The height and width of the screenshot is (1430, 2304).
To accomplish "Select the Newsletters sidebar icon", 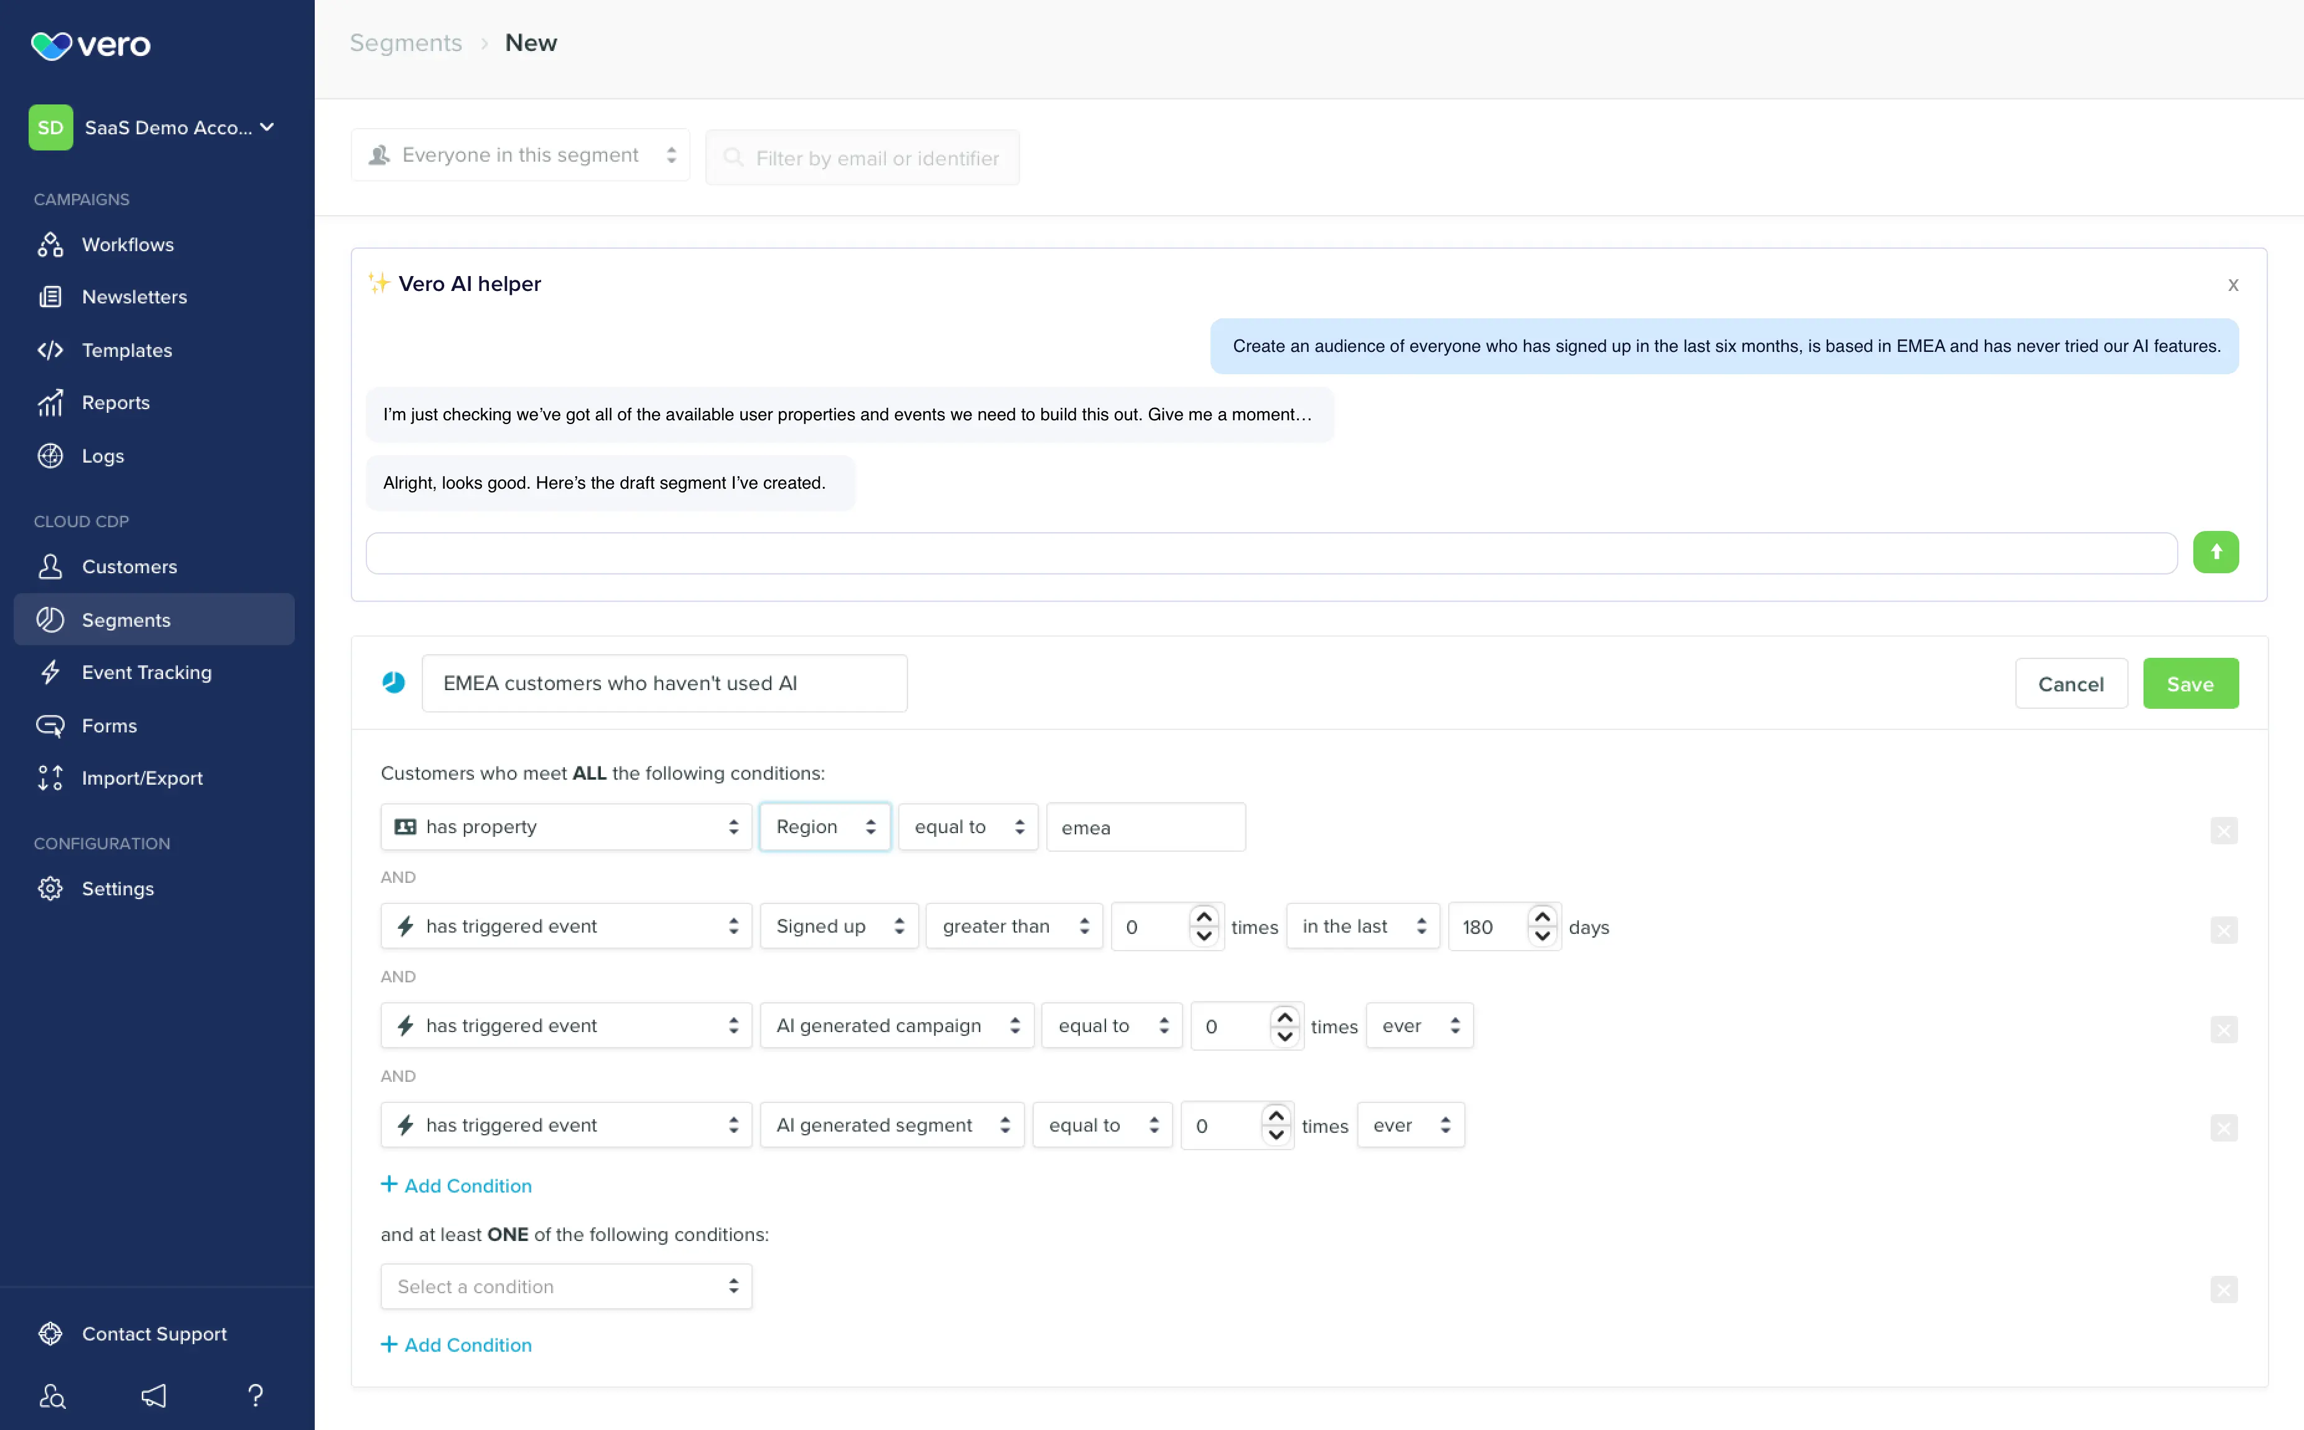I will (x=50, y=296).
